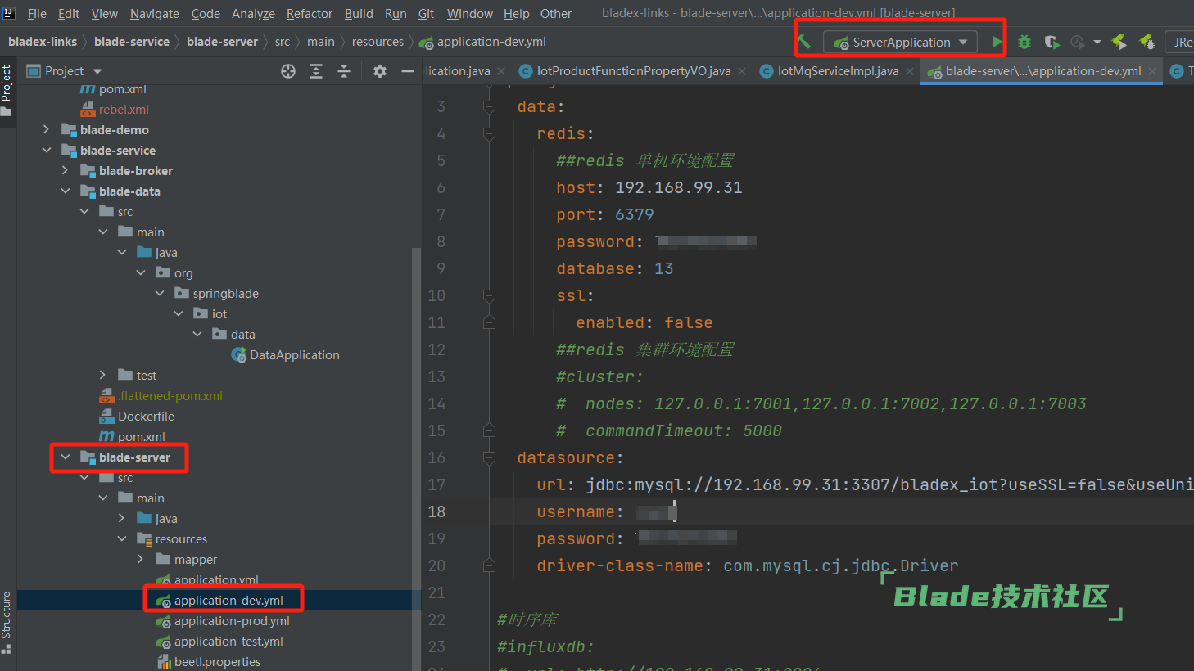Start debugging with the green bug icon
1194x671 pixels.
[x=1024, y=42]
